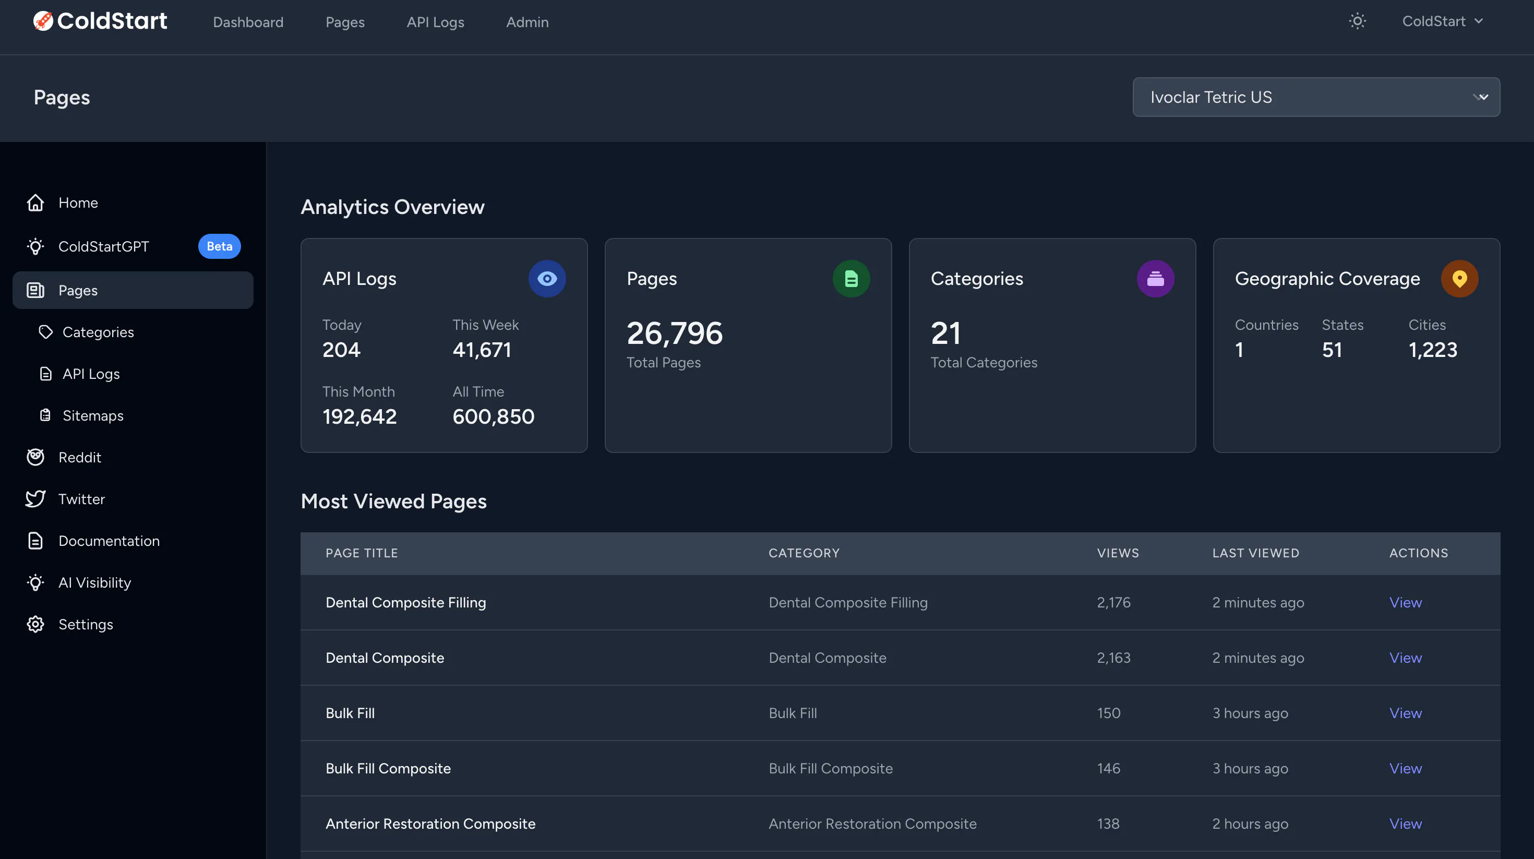Click View link for Bulk Fill row
Screen dimensions: 1534x859
pyautogui.click(x=1405, y=713)
